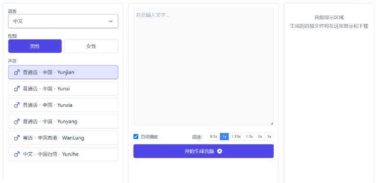Click the text 生成的音频文件将在这里显示和下载
Viewport: 384px width, 183px height.
329,26
